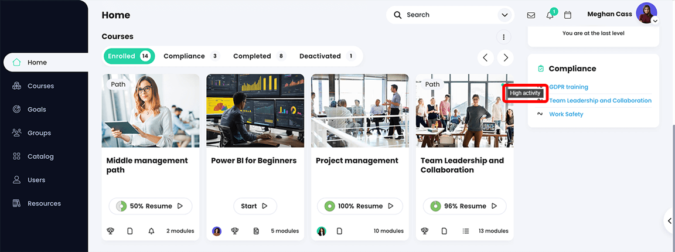675x252 pixels.
Task: Select the Enrolled tab
Action: 129,56
